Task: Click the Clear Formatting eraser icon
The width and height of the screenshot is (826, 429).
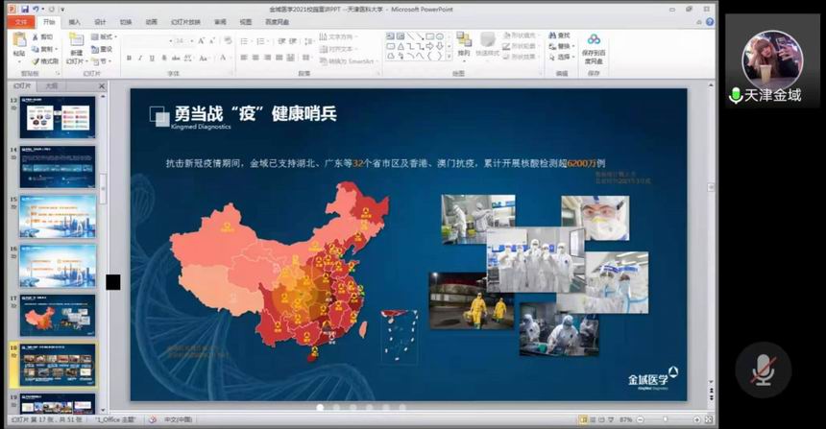Action: [228, 40]
